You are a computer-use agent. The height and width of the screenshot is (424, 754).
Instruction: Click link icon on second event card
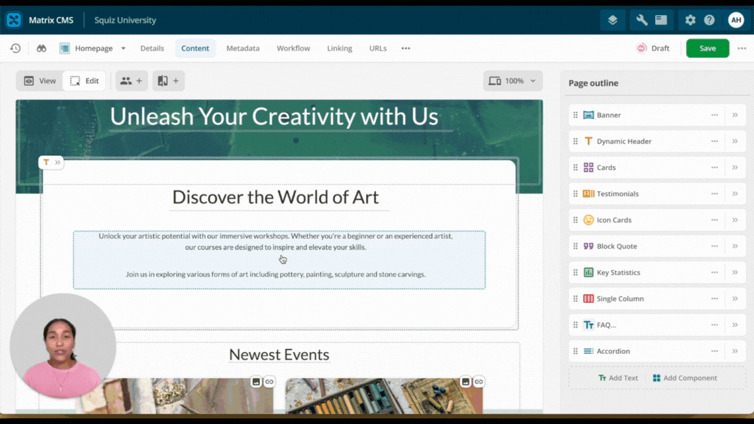pos(478,381)
